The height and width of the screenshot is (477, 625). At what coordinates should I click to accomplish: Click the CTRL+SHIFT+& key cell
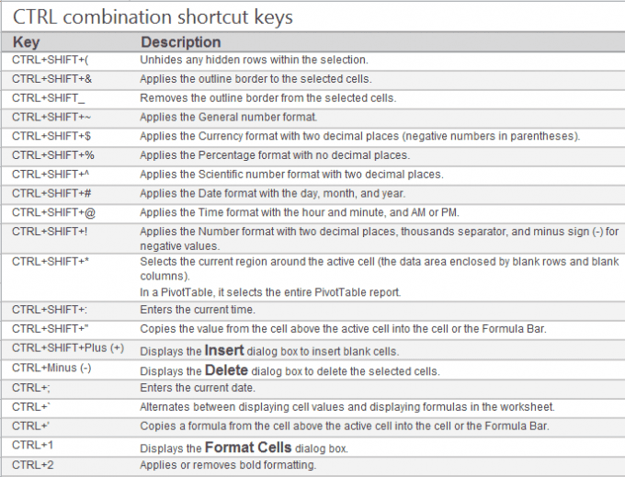[51, 79]
